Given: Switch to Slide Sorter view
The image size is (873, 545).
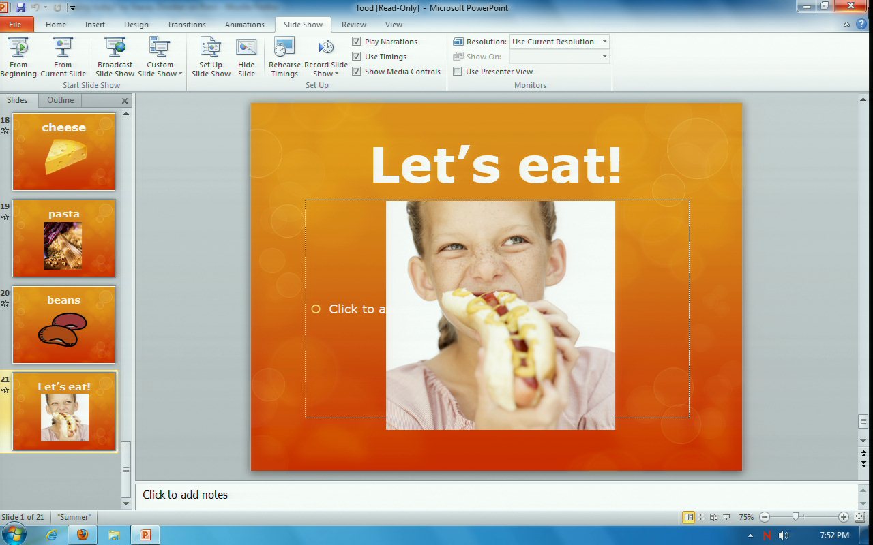Looking at the screenshot, I should [701, 517].
